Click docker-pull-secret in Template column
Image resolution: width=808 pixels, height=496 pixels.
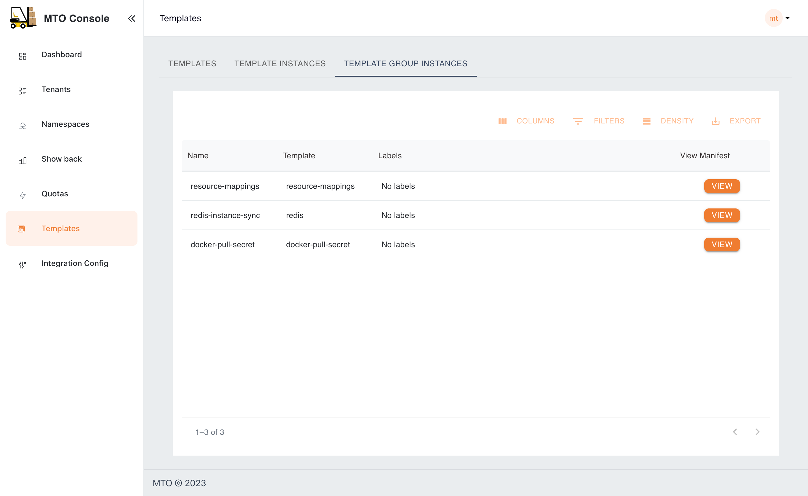318,244
